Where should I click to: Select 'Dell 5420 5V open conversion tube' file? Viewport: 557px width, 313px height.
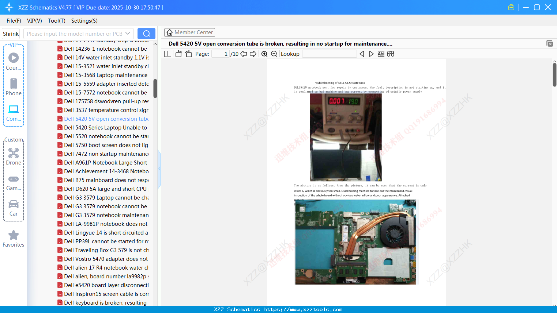tap(103, 119)
